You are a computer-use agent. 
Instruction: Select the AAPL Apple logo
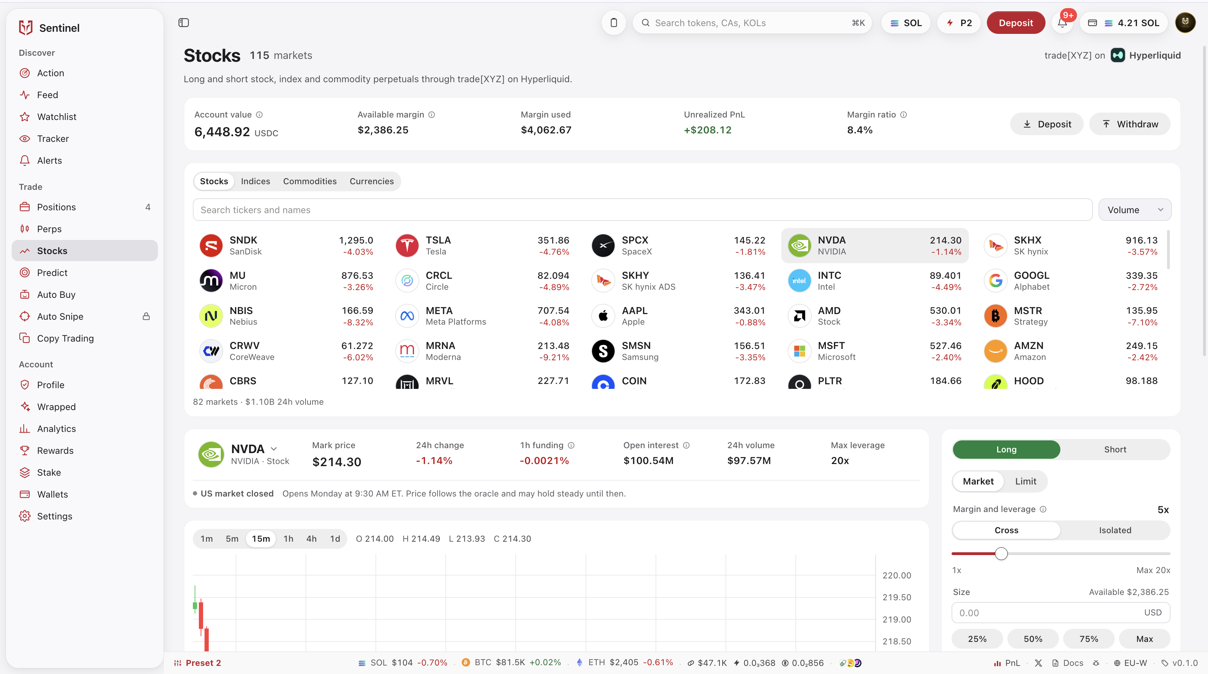pyautogui.click(x=603, y=316)
